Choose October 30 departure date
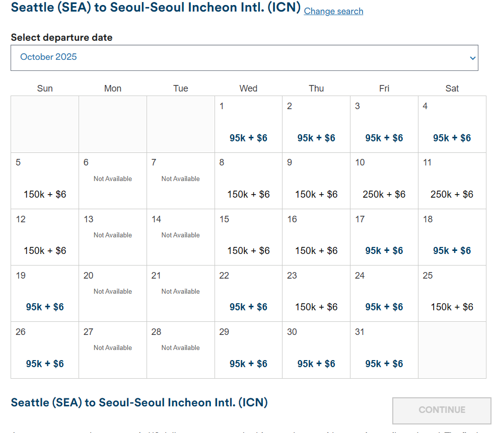 [x=316, y=364]
